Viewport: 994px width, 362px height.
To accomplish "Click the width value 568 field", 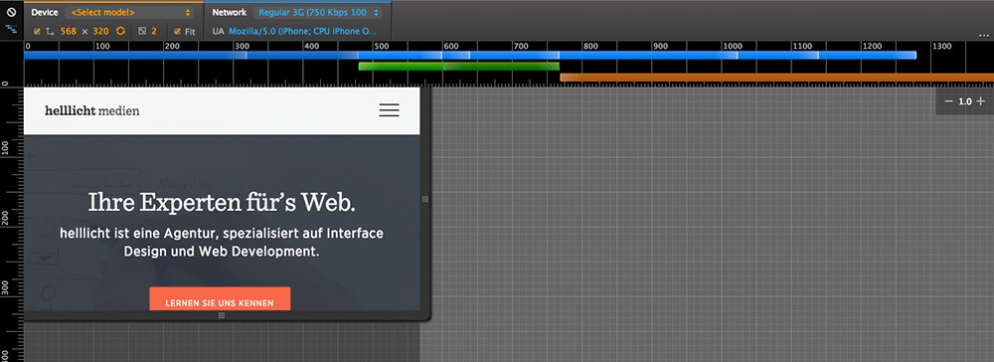I will point(68,31).
